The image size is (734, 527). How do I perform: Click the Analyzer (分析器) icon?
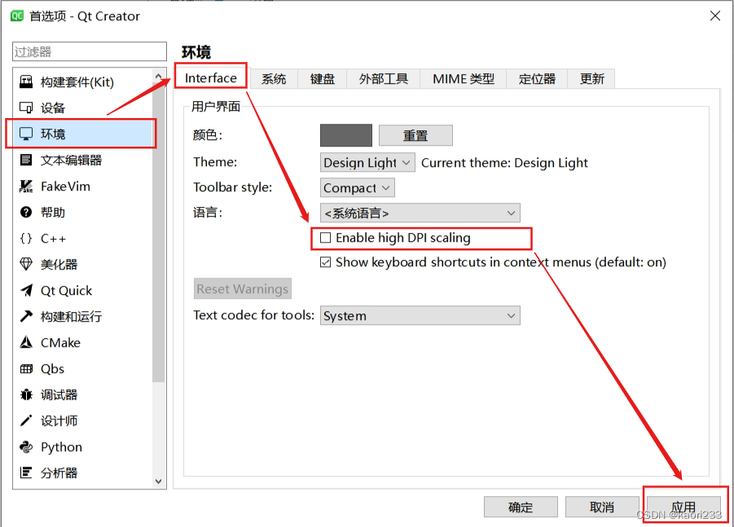click(26, 472)
